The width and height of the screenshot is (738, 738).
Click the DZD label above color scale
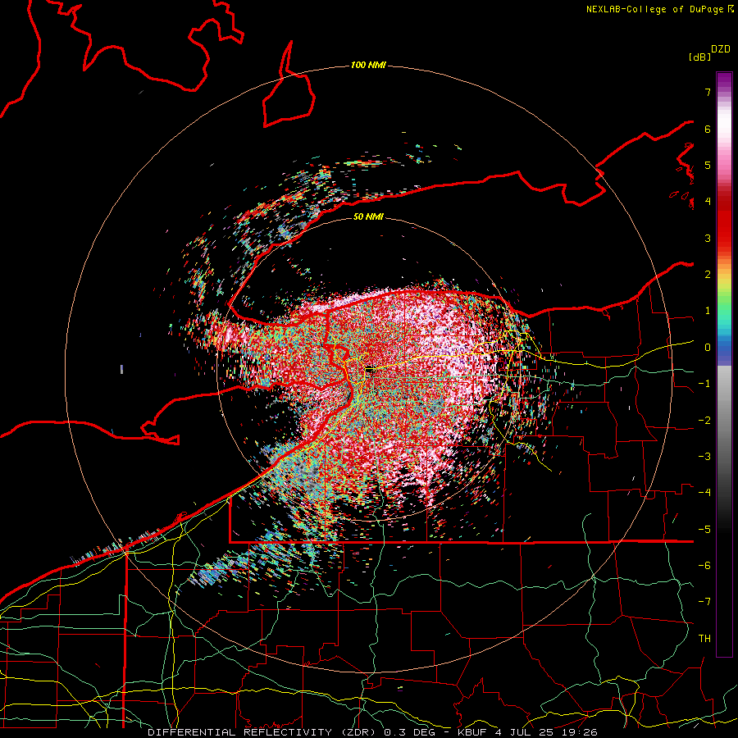pyautogui.click(x=721, y=49)
